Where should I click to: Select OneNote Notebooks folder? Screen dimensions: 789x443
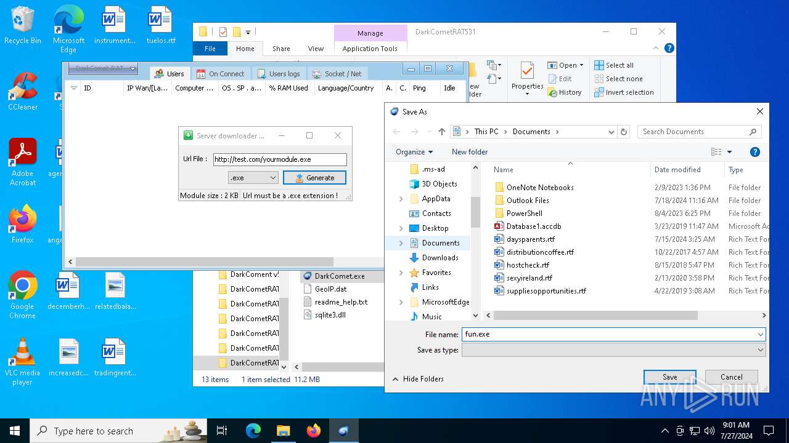click(540, 188)
